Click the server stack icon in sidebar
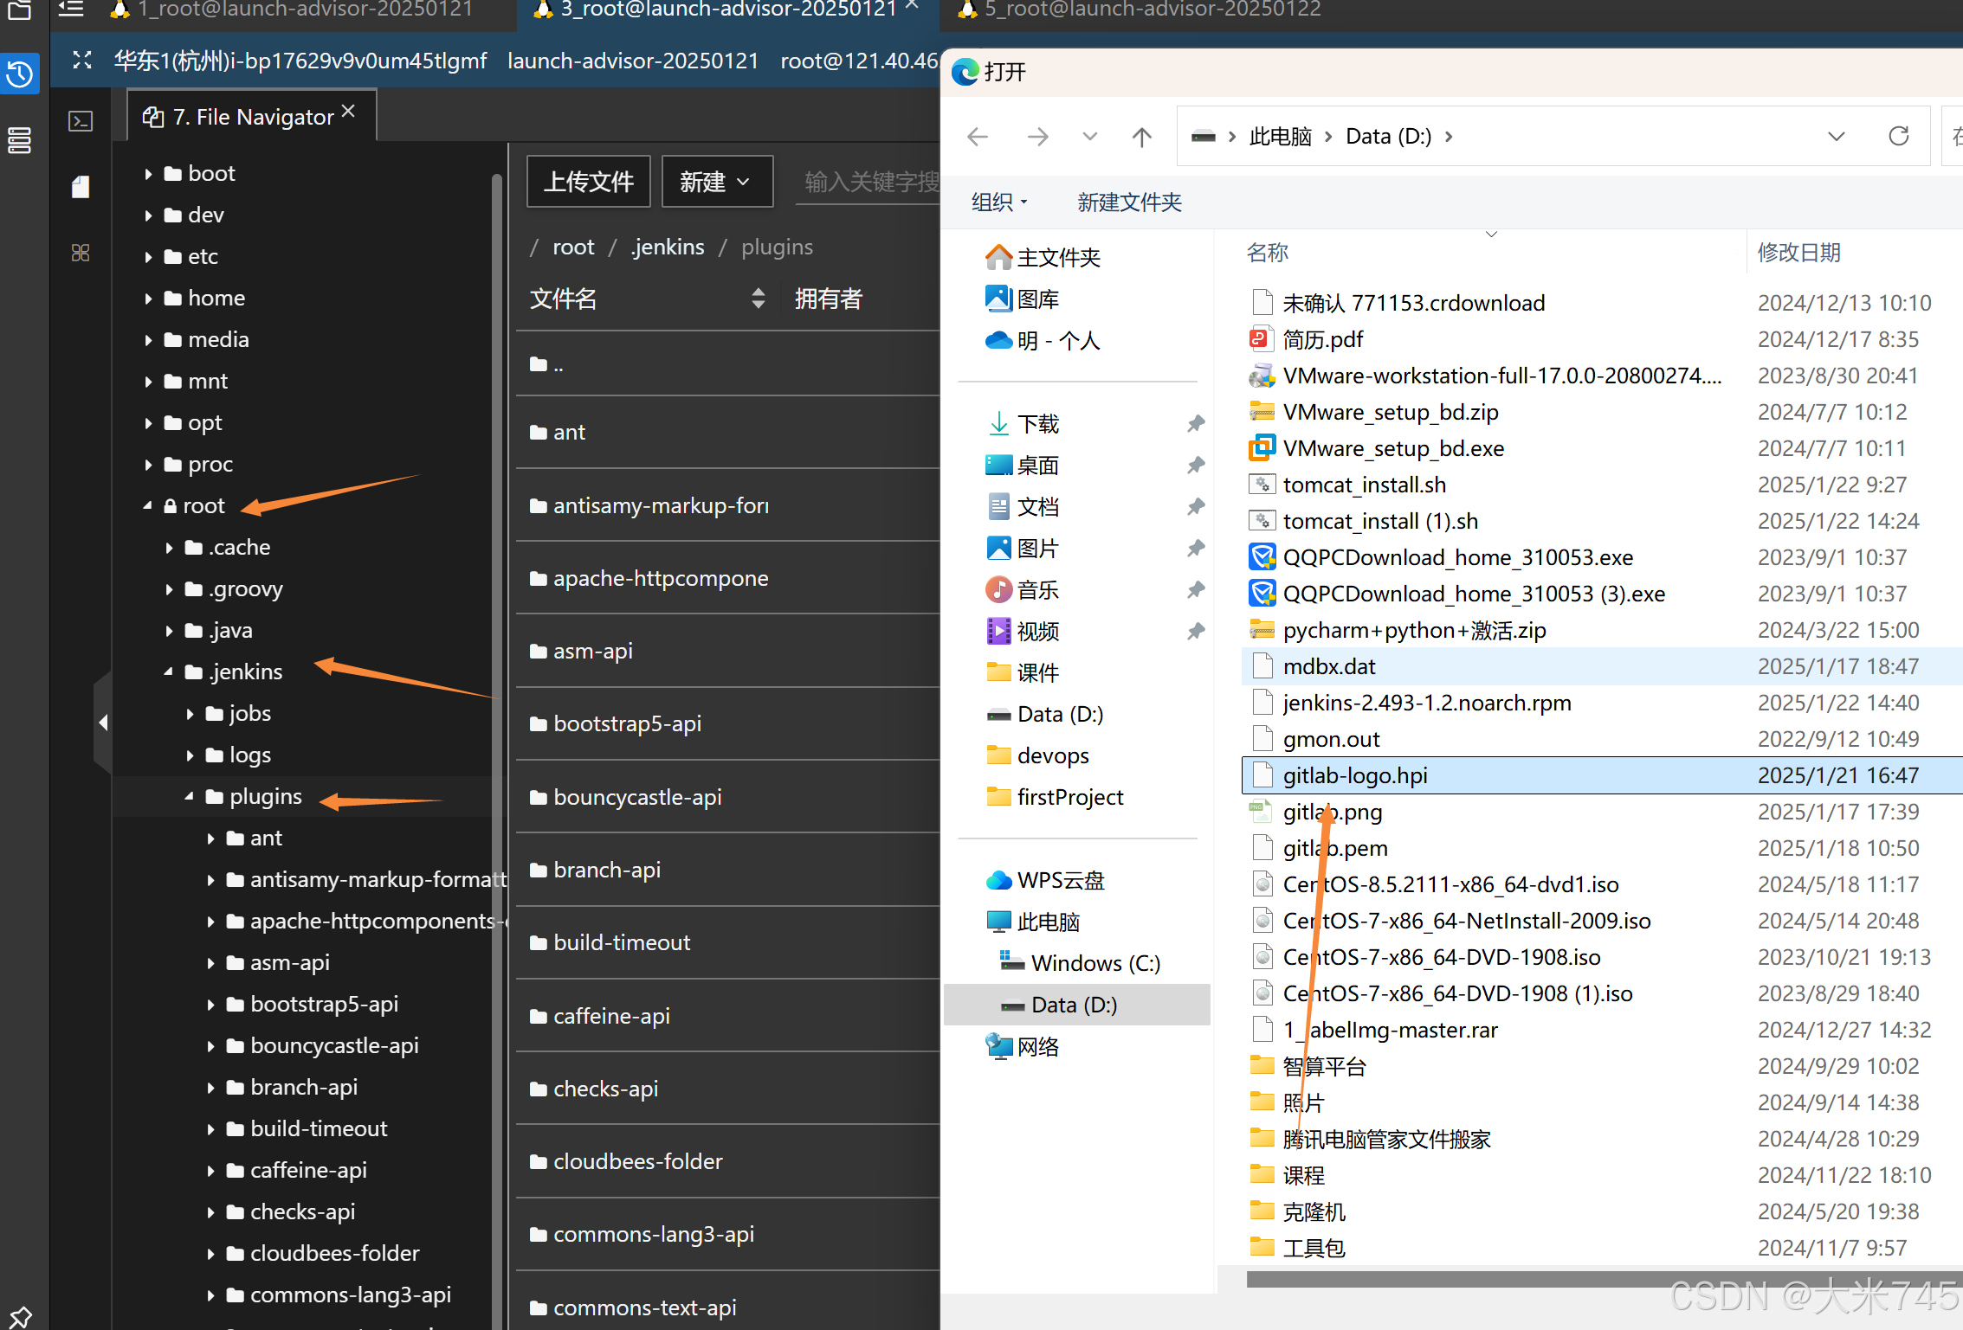This screenshot has height=1330, width=1963. (x=19, y=140)
